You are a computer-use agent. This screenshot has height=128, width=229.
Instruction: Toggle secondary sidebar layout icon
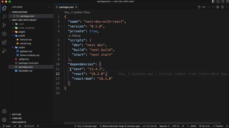pyautogui.click(x=223, y=1)
